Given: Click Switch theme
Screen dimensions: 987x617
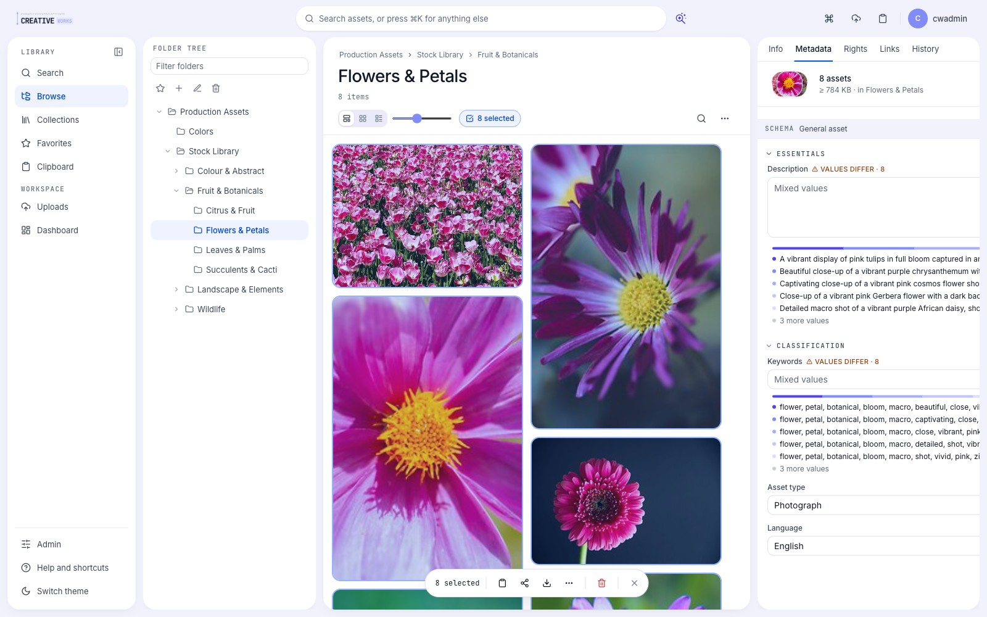Looking at the screenshot, I should 72,591.
